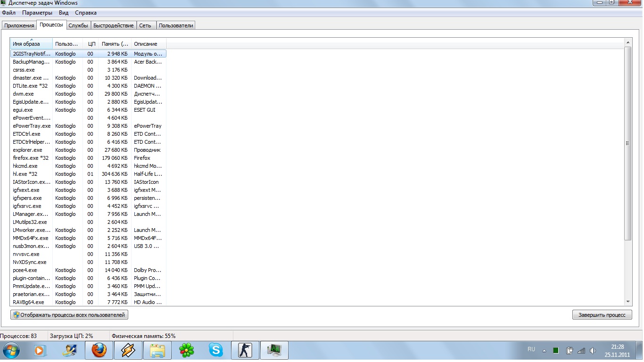Select the Процессы tab

[x=51, y=25]
